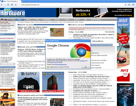Open the Cobra 11 Burning Wheels article
The width and height of the screenshot is (136, 106).
[92, 86]
